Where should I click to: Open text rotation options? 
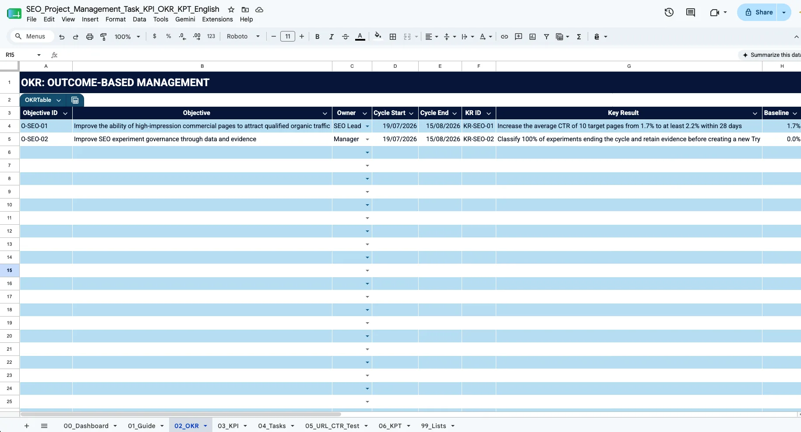[486, 37]
